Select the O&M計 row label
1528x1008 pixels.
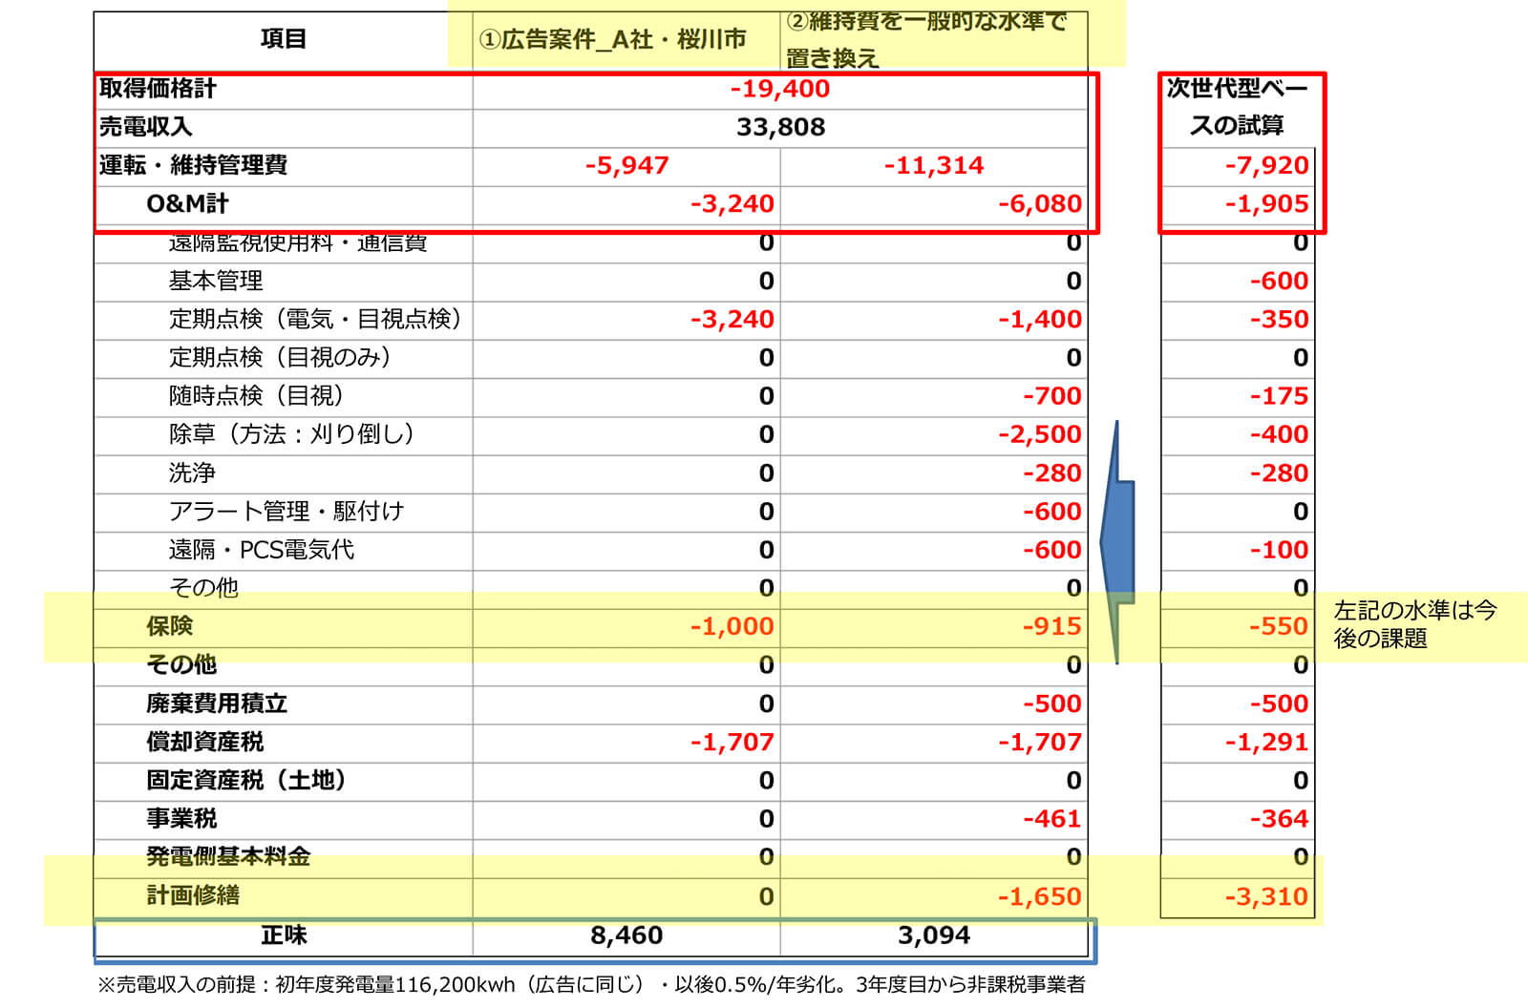tap(187, 204)
